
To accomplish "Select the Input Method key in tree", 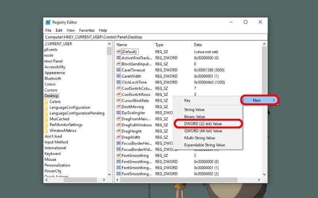I will [x=56, y=142].
